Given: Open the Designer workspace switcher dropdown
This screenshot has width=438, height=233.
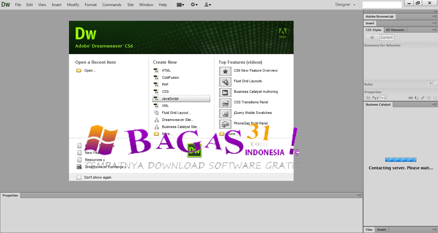Looking at the screenshot, I should click(x=345, y=4).
